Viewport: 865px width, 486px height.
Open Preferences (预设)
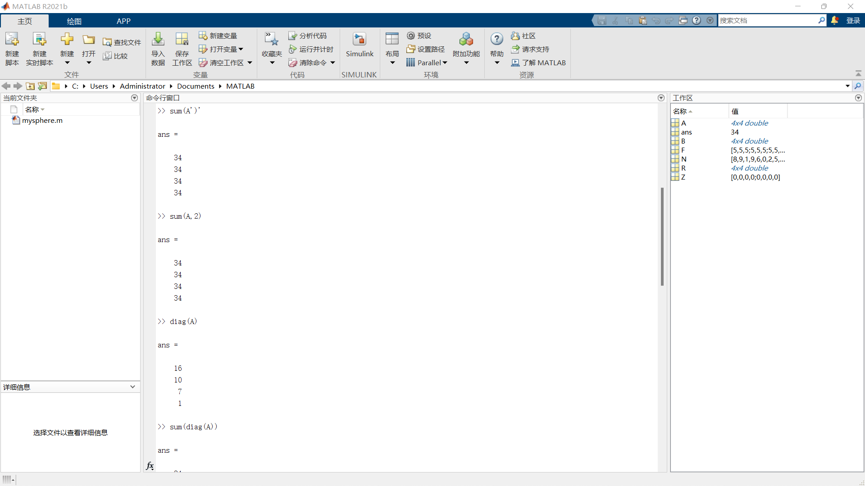(419, 36)
